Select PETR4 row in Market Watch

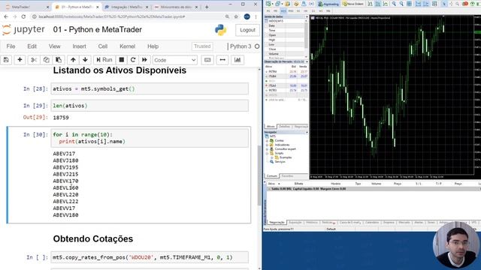286,71
